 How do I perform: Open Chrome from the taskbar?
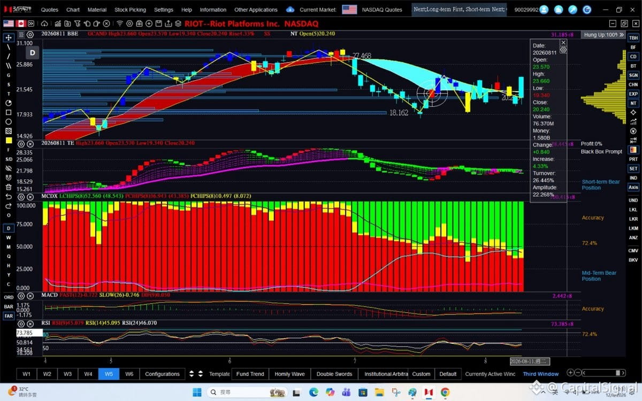pos(445,392)
